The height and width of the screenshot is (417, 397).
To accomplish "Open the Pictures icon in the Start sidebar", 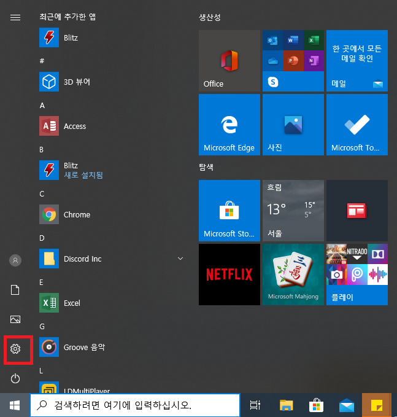I will pos(15,319).
